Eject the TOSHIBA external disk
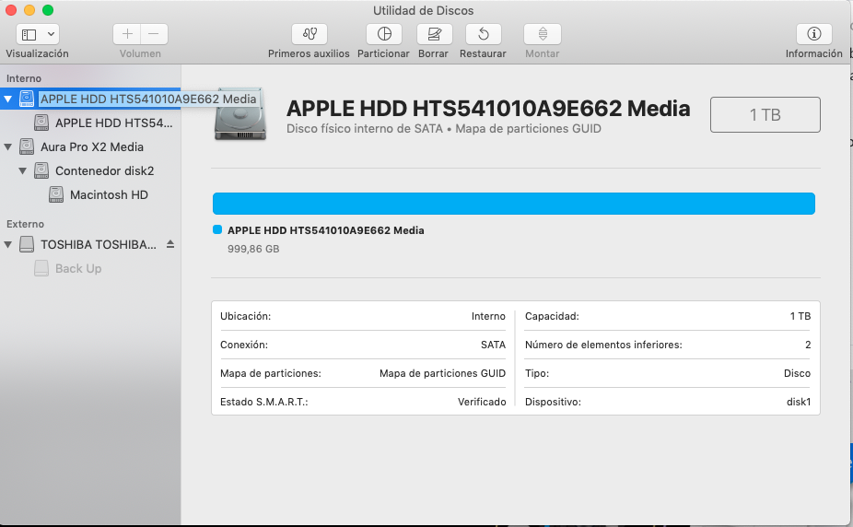The height and width of the screenshot is (527, 853). point(170,244)
